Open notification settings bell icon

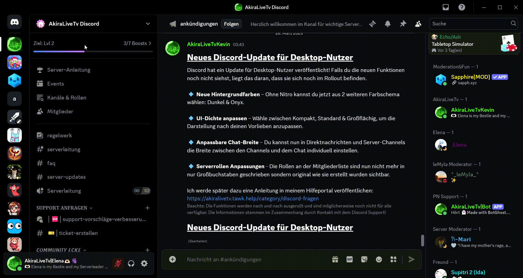tap(388, 24)
